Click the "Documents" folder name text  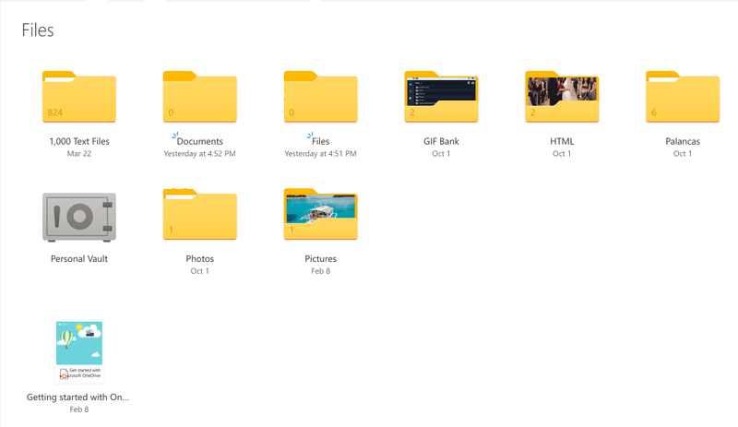click(x=200, y=141)
